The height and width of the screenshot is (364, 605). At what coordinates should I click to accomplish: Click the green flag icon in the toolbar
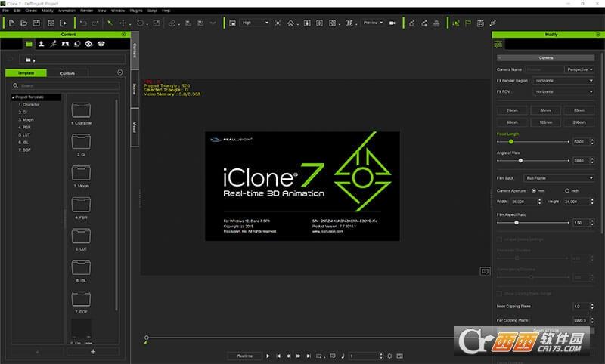[x=467, y=23]
